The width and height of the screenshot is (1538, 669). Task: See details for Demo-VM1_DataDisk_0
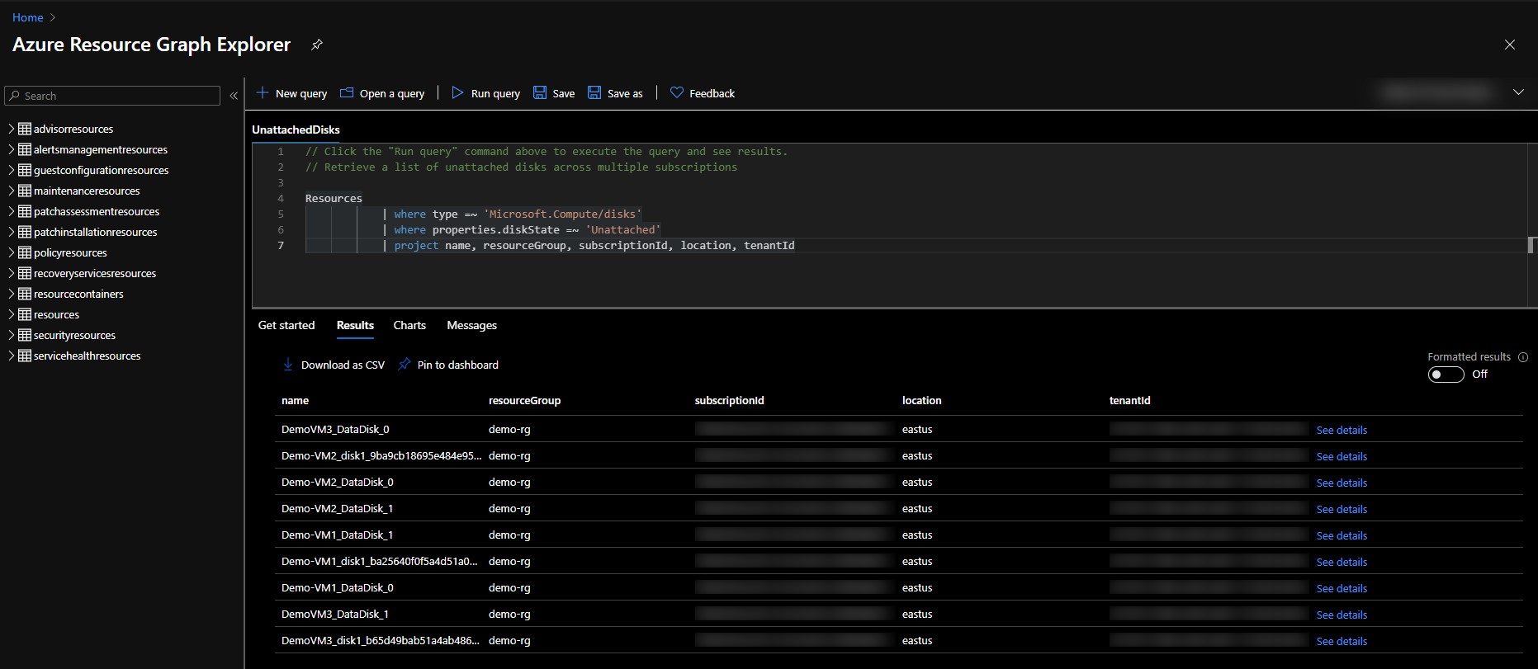tap(1342, 588)
